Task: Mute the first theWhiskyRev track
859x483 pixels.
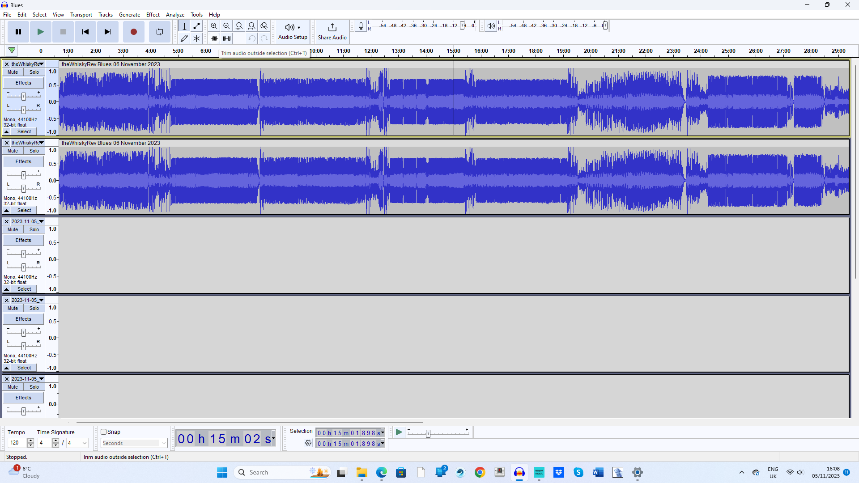Action: [13, 72]
